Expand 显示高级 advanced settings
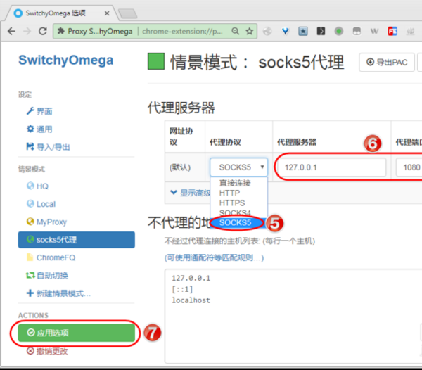 pos(191,193)
